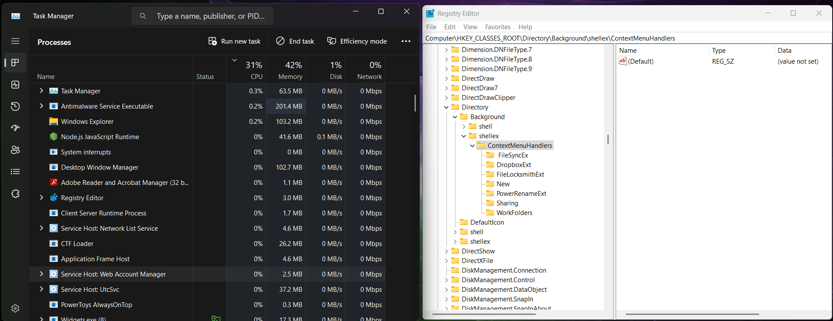Click the Antimalware Service Executable process icon
This screenshot has height=321, width=833.
pyautogui.click(x=54, y=106)
